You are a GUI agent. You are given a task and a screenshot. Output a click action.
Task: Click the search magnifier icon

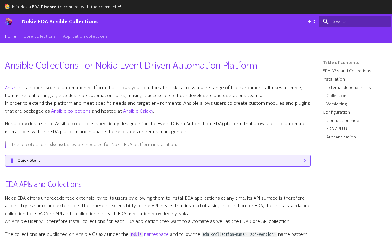326,21
